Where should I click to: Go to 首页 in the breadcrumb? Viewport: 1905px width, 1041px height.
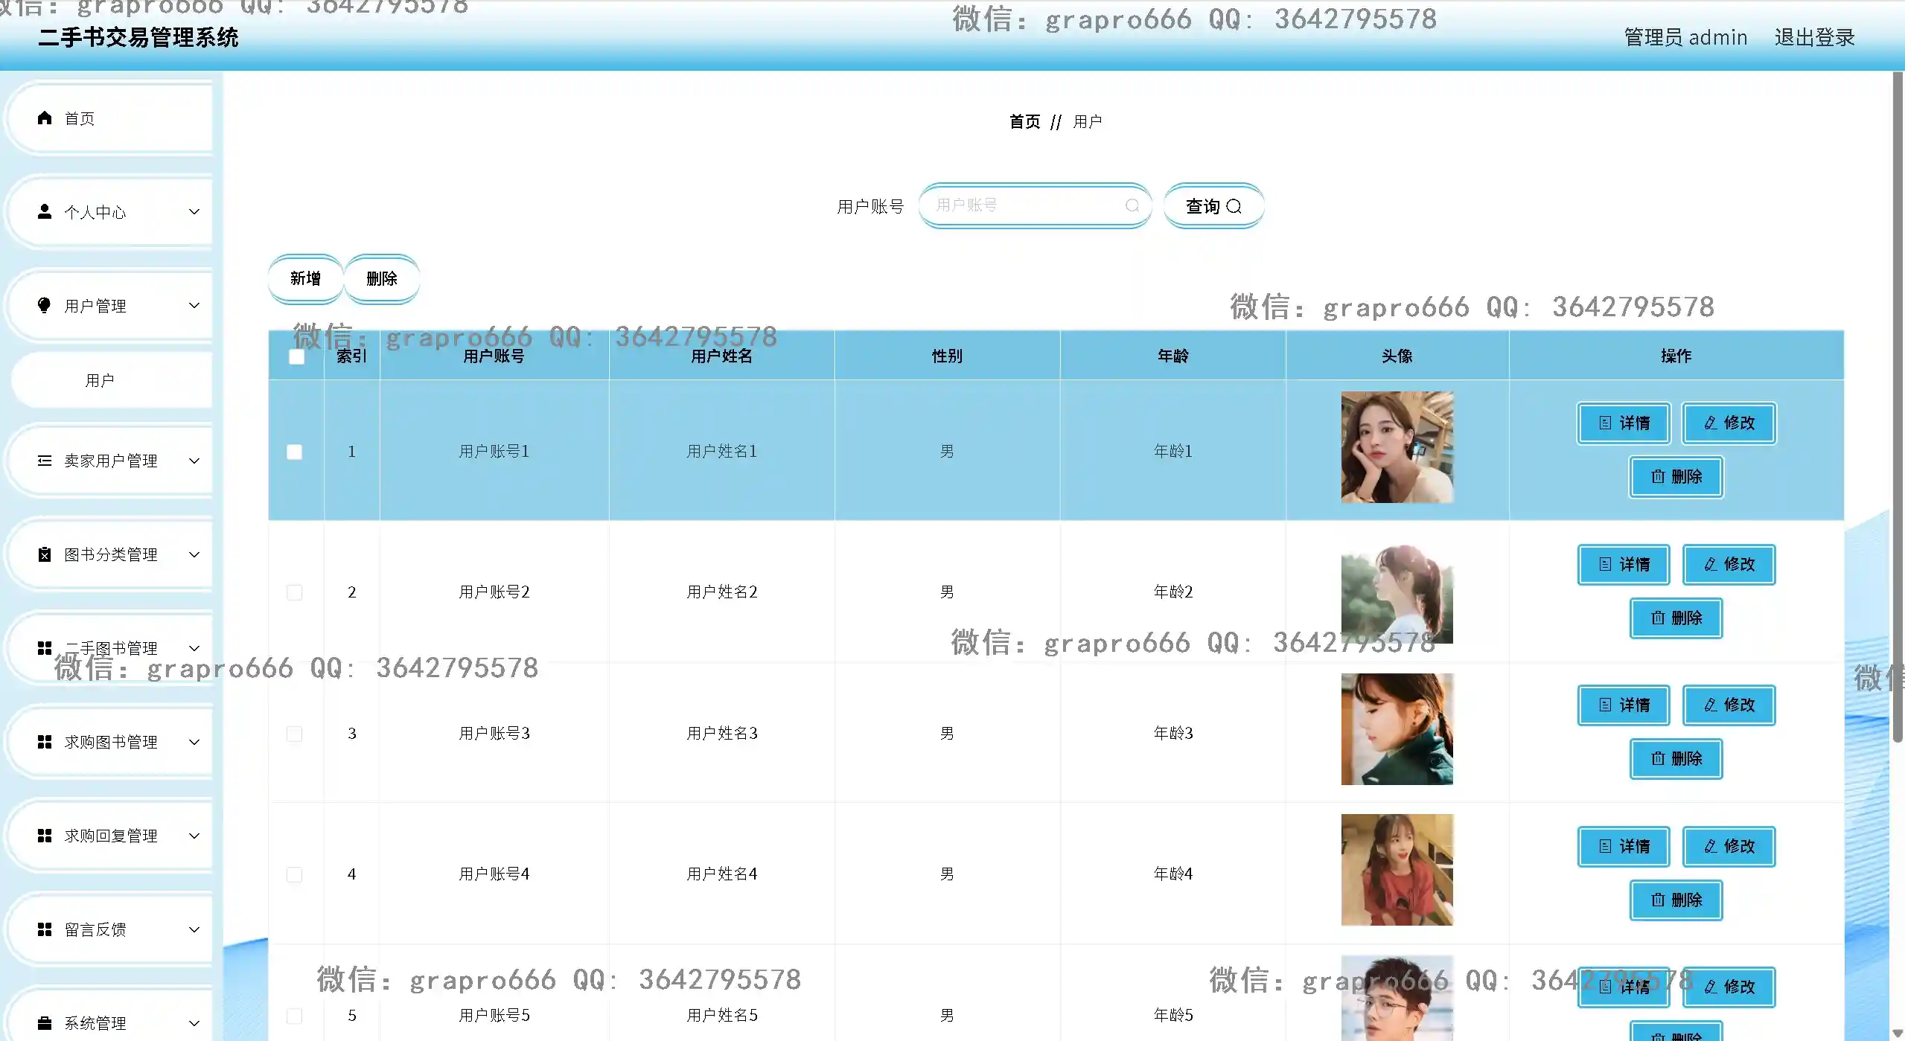(x=1024, y=121)
